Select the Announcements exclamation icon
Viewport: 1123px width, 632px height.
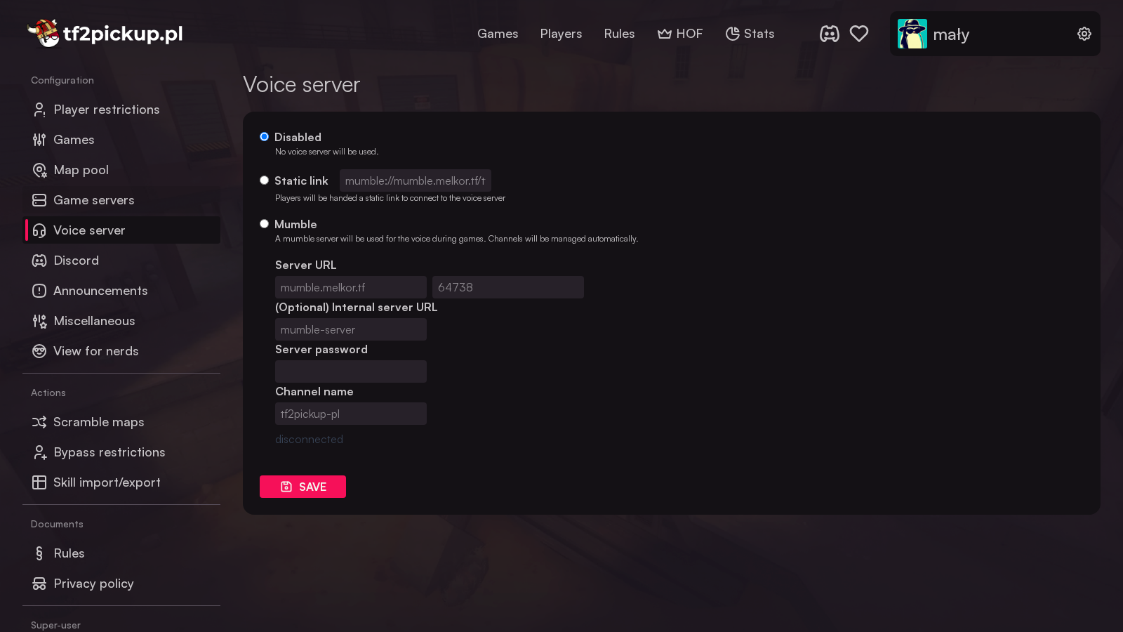[x=39, y=290]
